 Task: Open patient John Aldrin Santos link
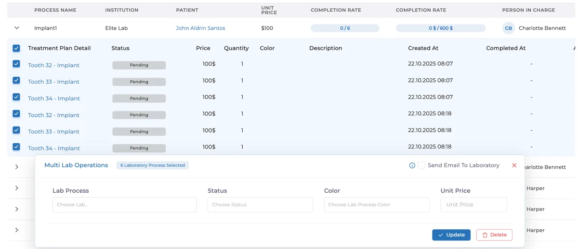[x=200, y=28]
